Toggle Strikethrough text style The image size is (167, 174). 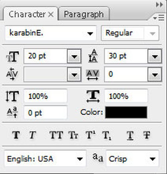tap(147, 135)
